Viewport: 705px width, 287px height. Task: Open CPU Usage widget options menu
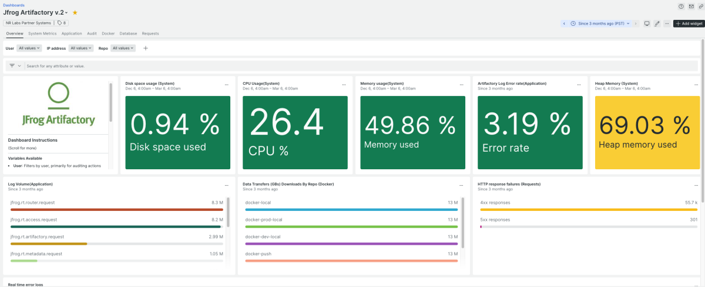click(x=344, y=85)
